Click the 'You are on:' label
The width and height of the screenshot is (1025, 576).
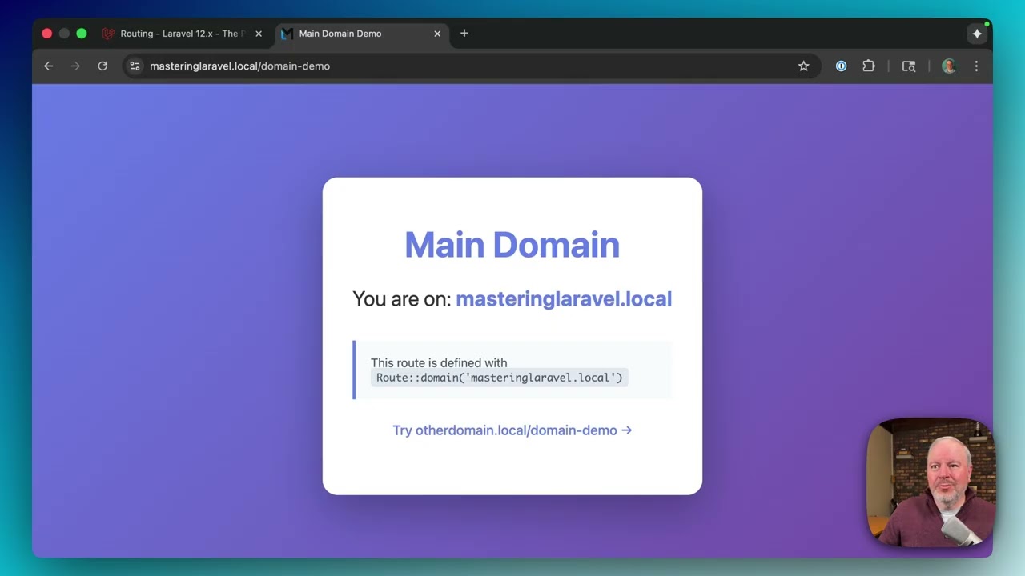point(402,298)
